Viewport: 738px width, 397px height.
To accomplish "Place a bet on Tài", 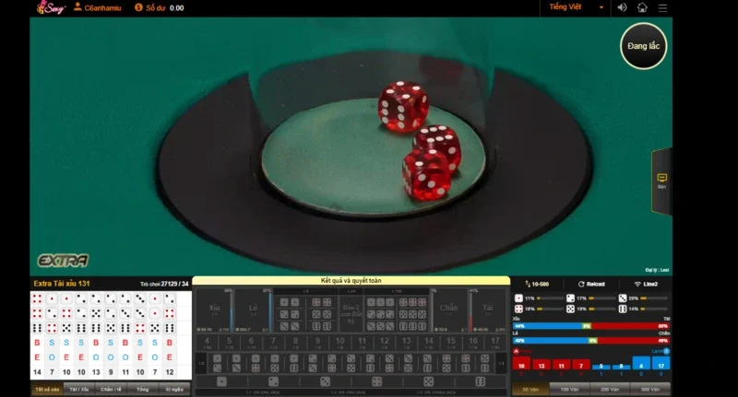I will [488, 310].
